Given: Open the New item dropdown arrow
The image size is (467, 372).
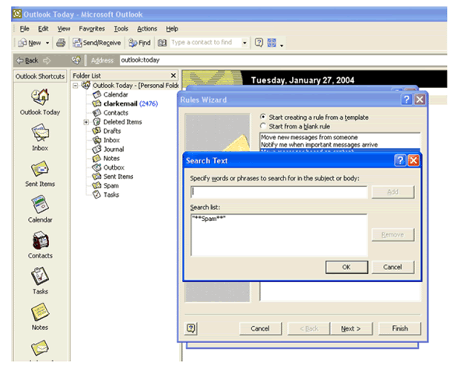Looking at the screenshot, I should pos(47,43).
